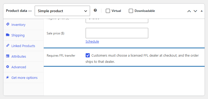This screenshot has width=208, height=99.
Task: Open the Inventory tab
Action: [x=24, y=25]
